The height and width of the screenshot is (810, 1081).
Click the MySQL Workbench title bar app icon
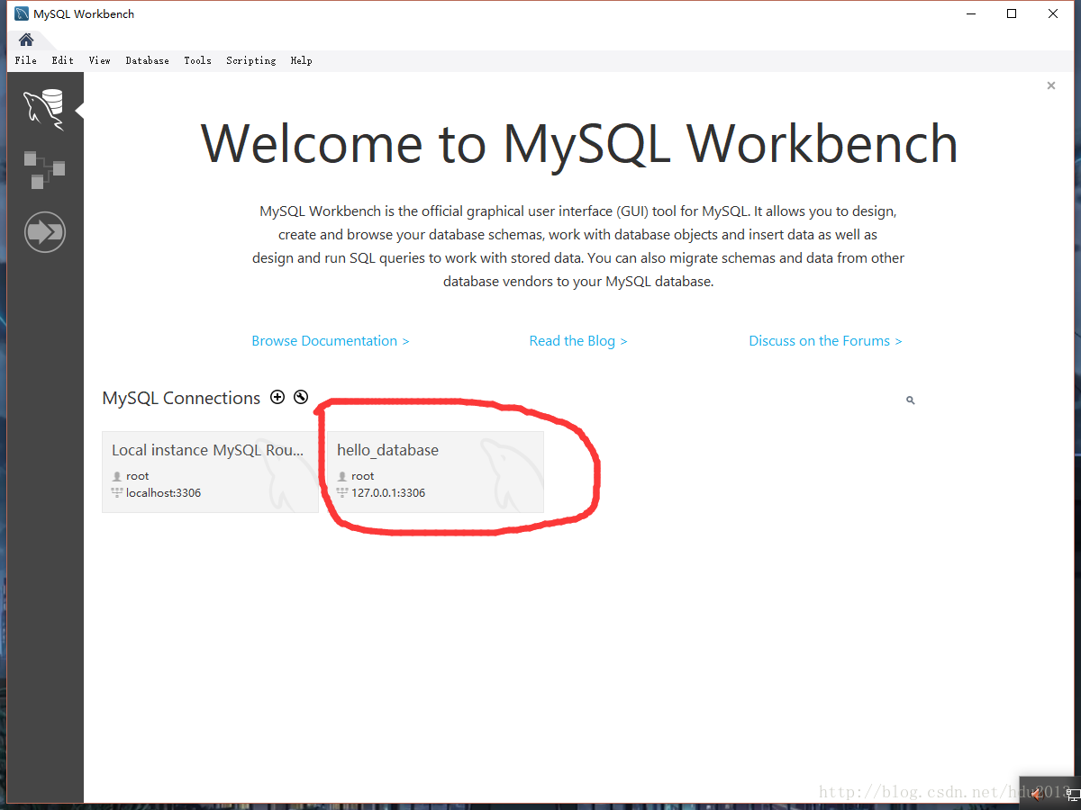[x=22, y=14]
